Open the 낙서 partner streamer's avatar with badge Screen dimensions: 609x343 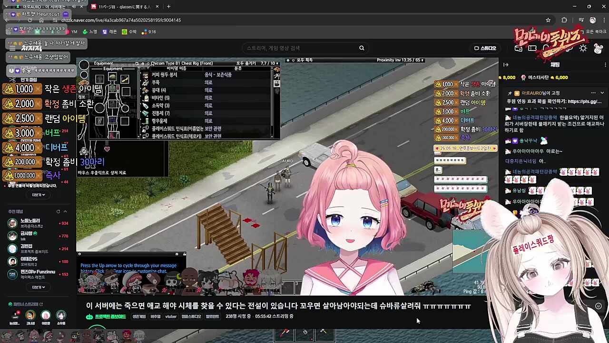[x=15, y=315]
